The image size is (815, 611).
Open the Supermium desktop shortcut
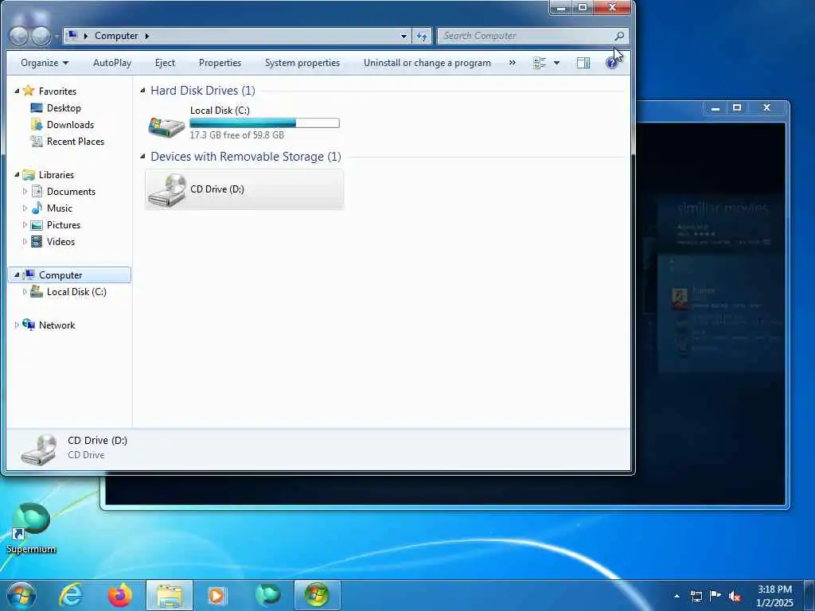click(31, 528)
